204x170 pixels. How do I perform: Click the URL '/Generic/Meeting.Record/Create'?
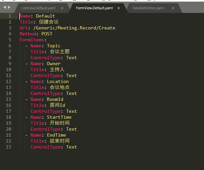(74, 28)
